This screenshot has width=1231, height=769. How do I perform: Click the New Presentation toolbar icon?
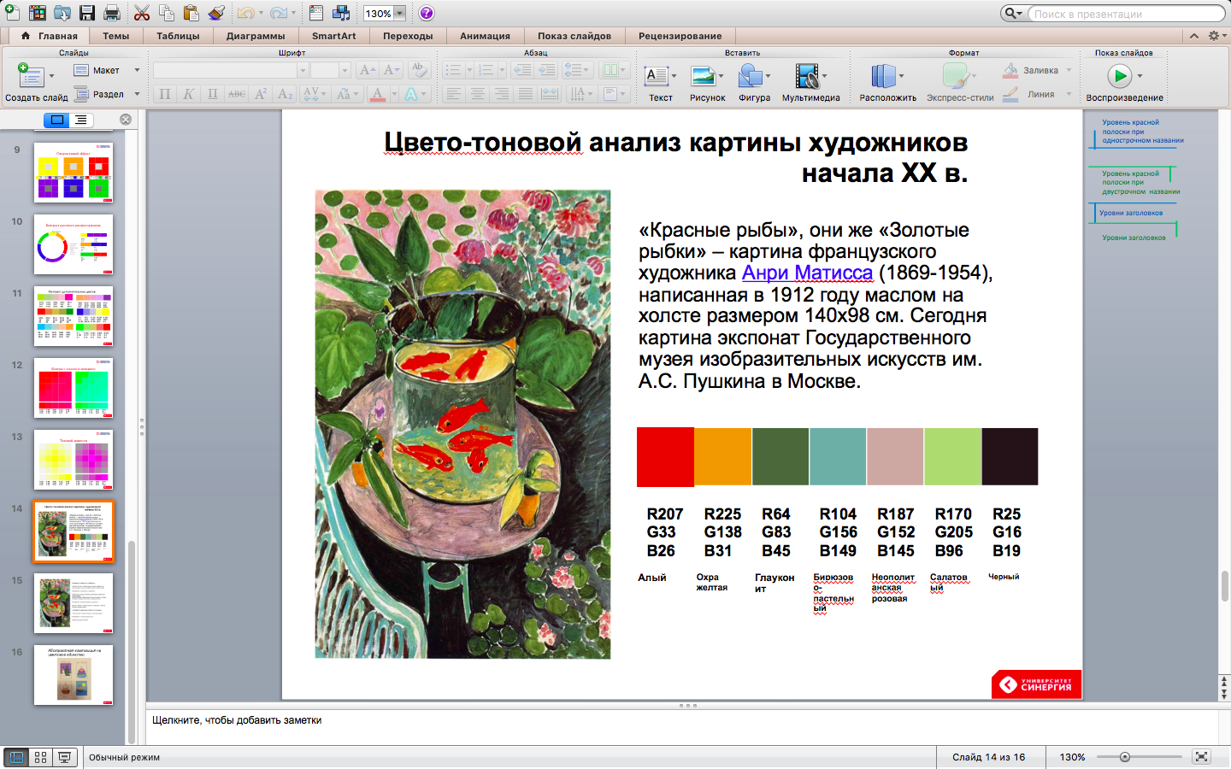coord(12,13)
